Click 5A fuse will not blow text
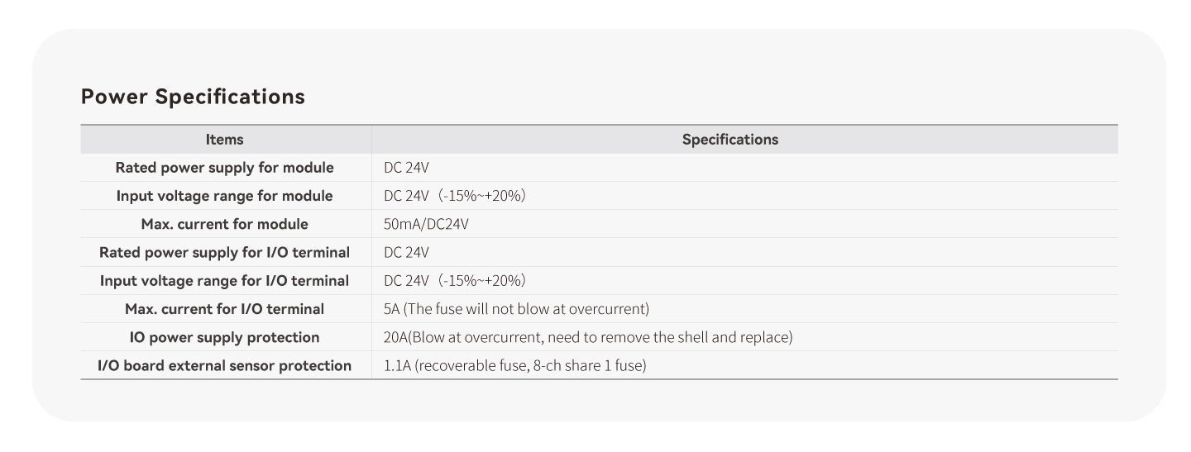The image size is (1191, 452). click(x=517, y=309)
